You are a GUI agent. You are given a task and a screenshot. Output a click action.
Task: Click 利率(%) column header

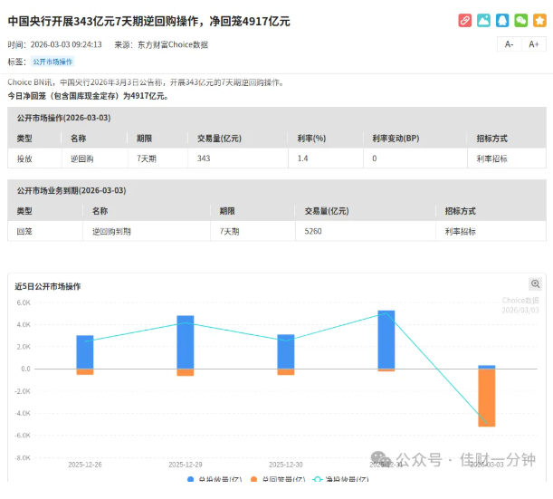pos(311,139)
